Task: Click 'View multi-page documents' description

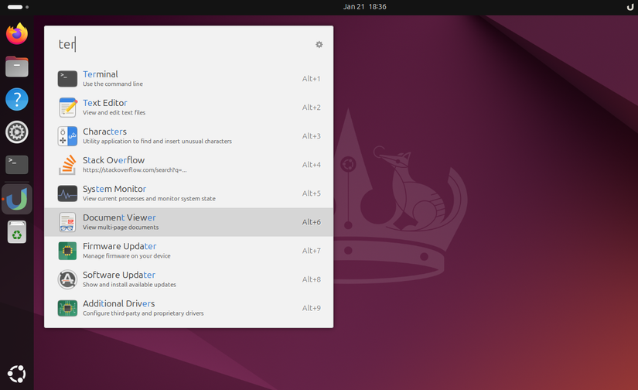Action: [121, 227]
